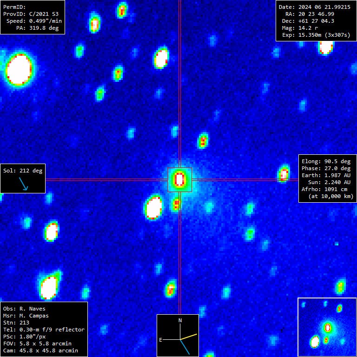The width and height of the screenshot is (357, 357).
Task: Select the 'Sol: 212 deg' text
Action: (x=23, y=171)
